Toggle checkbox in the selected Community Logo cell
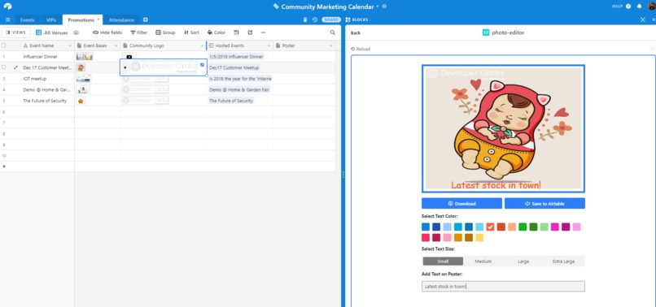The image size is (656, 307). pos(203,65)
